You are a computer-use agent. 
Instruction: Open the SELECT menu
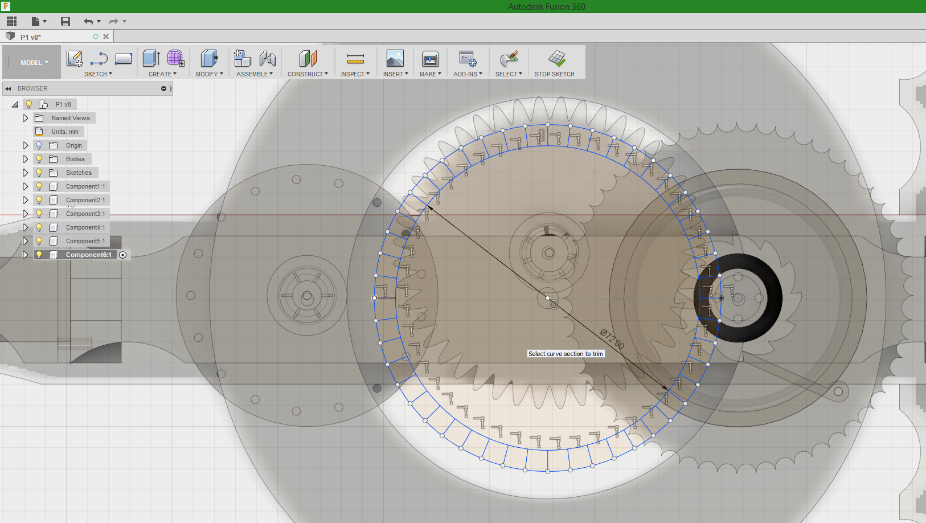509,74
